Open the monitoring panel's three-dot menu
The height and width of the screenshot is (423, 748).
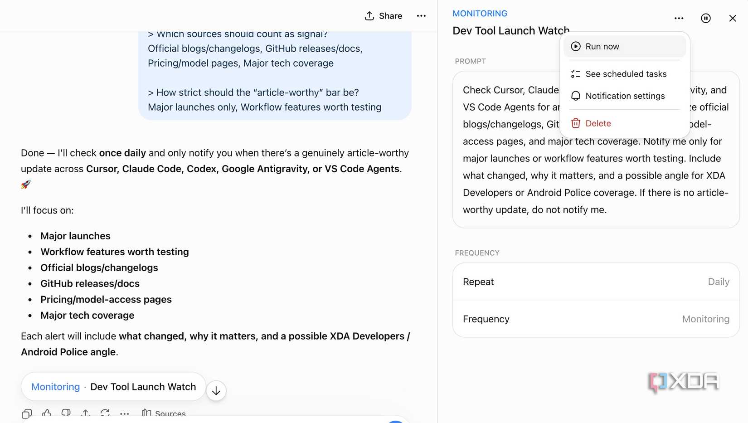(x=679, y=18)
